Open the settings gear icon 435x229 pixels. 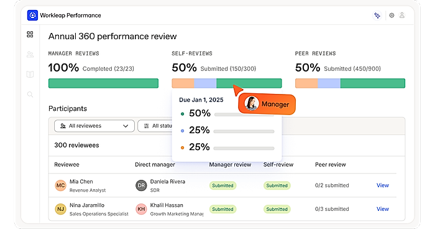tap(391, 16)
